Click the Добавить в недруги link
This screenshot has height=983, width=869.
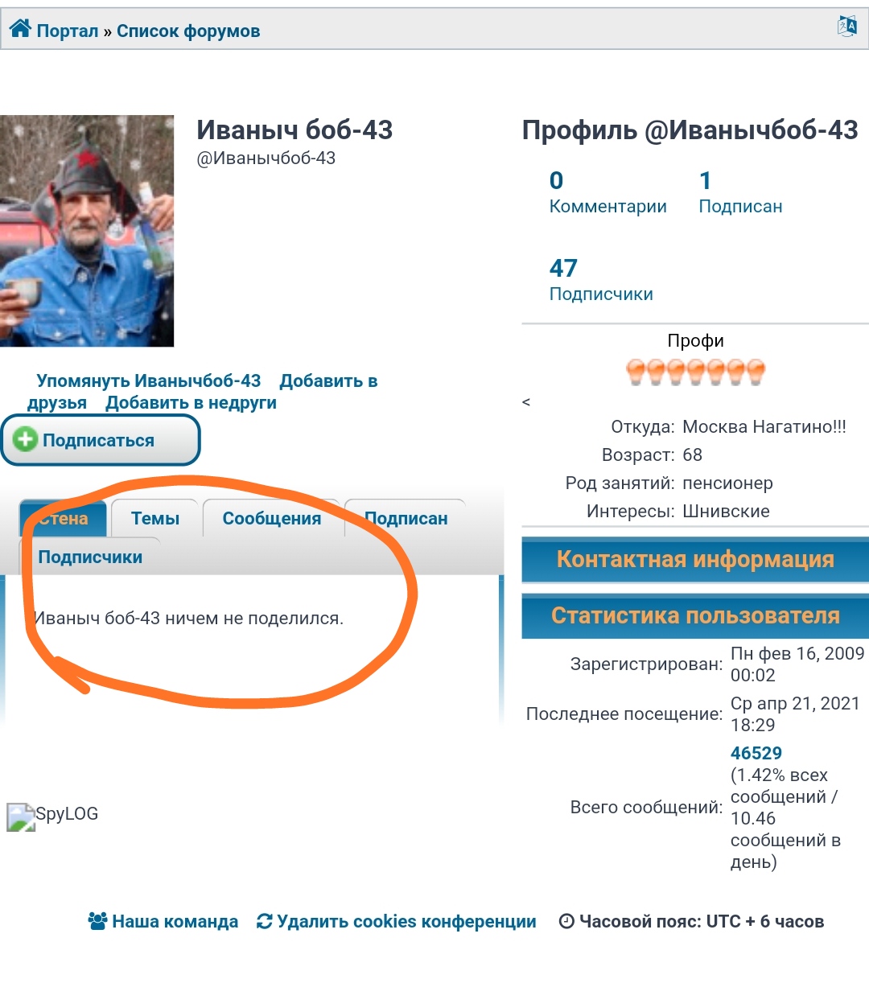click(191, 403)
